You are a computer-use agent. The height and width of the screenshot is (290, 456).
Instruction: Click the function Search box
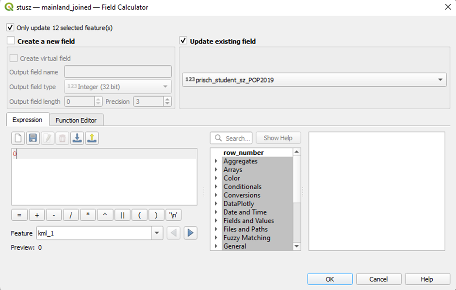(231, 138)
